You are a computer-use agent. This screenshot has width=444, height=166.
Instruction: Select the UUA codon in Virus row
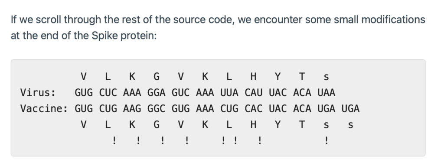pos(229,93)
